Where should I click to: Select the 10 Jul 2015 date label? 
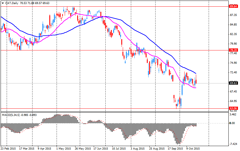119,149
